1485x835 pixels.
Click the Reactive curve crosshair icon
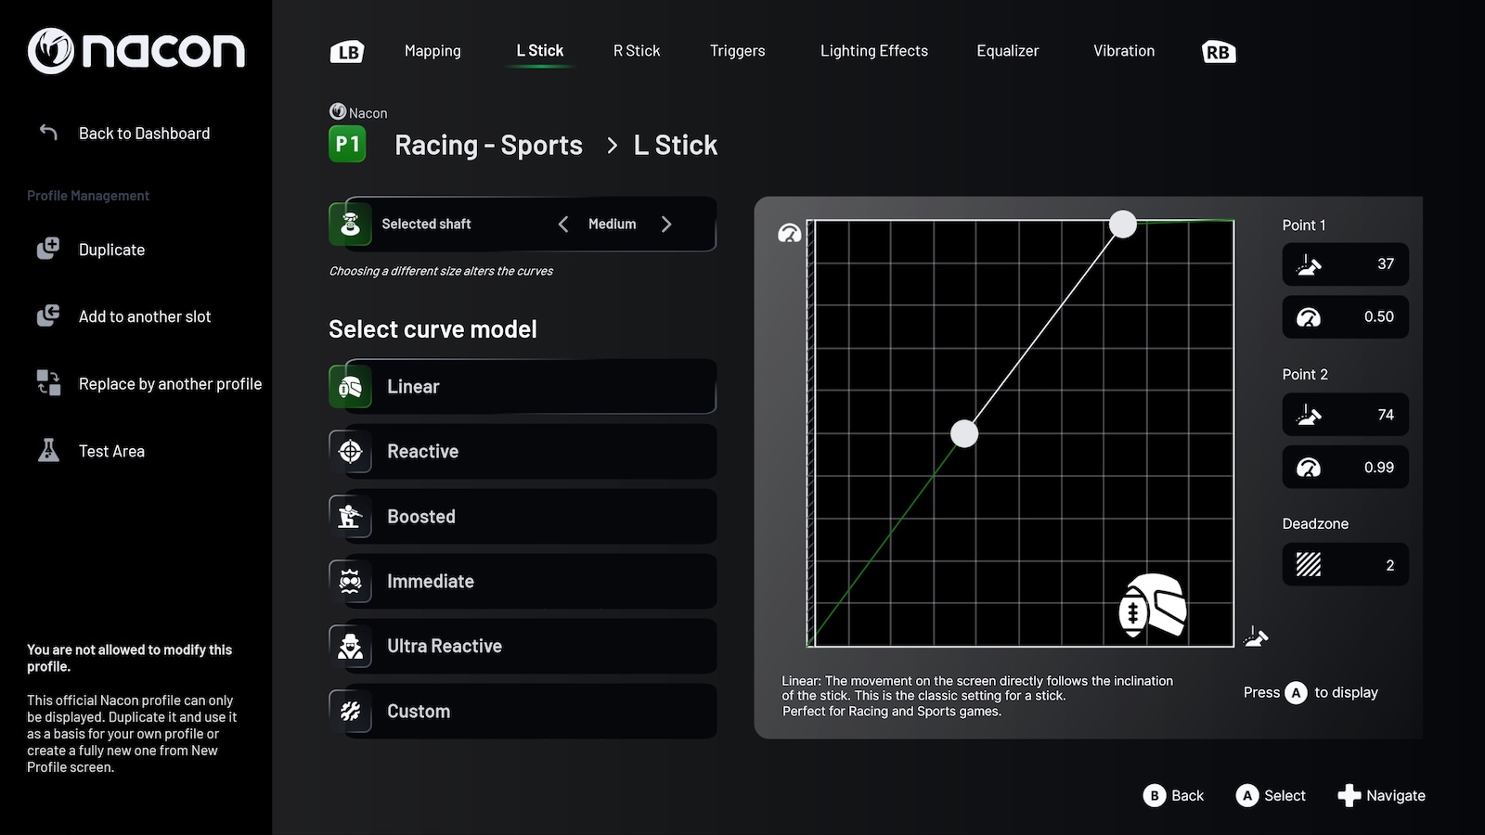click(350, 451)
